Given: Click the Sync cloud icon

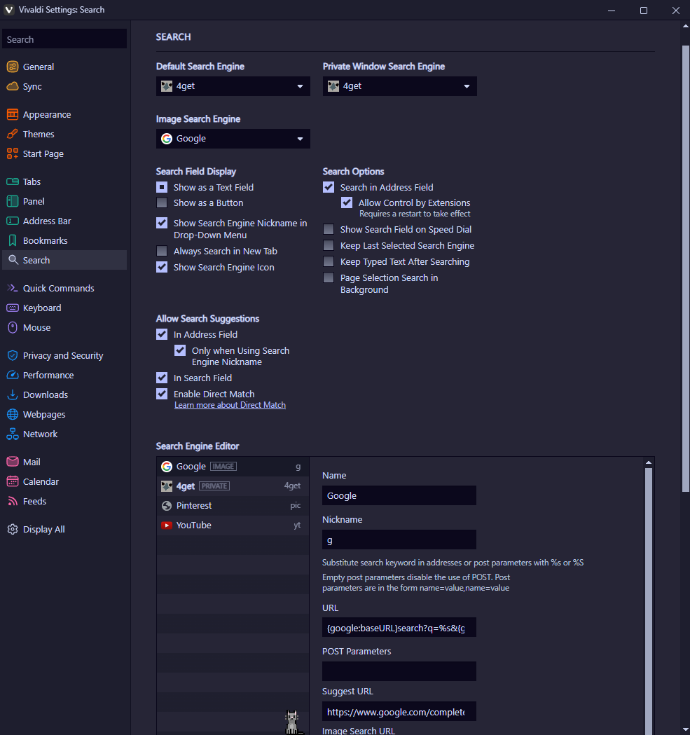Looking at the screenshot, I should (x=12, y=86).
